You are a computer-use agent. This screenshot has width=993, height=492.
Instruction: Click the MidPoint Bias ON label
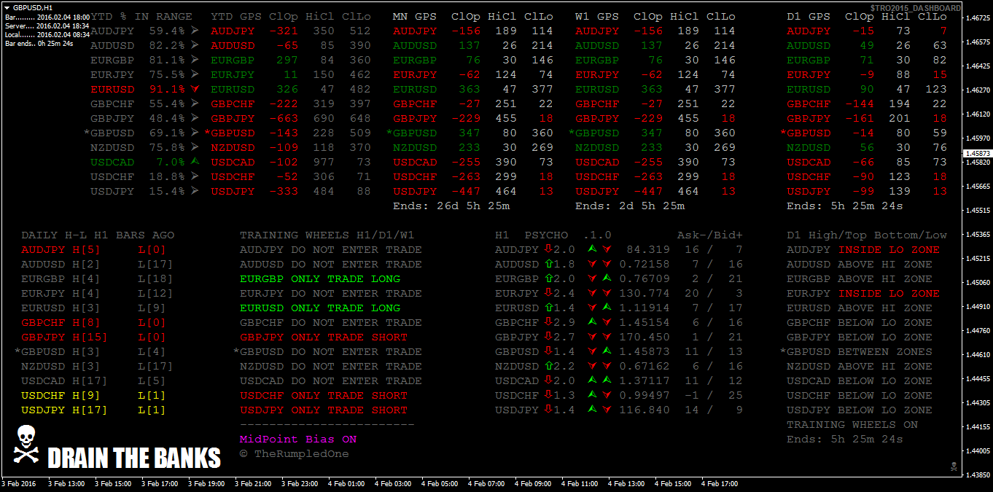pyautogui.click(x=298, y=440)
